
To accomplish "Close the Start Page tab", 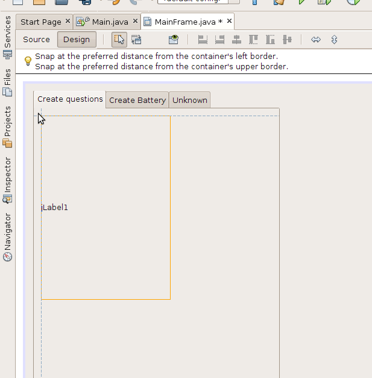I will (x=68, y=21).
